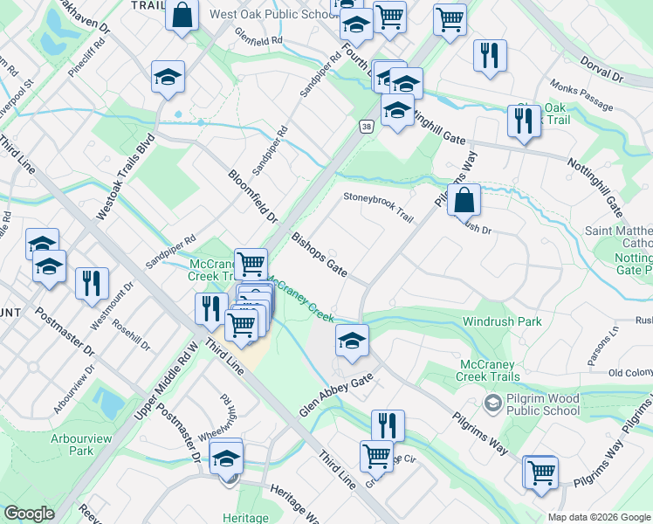The width and height of the screenshot is (653, 524).
Task: Click the shopping bag marker on Pilgrims Way
Action: (x=464, y=201)
